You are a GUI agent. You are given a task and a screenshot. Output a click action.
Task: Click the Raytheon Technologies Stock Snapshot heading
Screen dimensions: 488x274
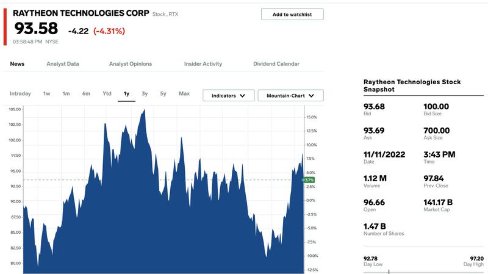[x=412, y=85]
